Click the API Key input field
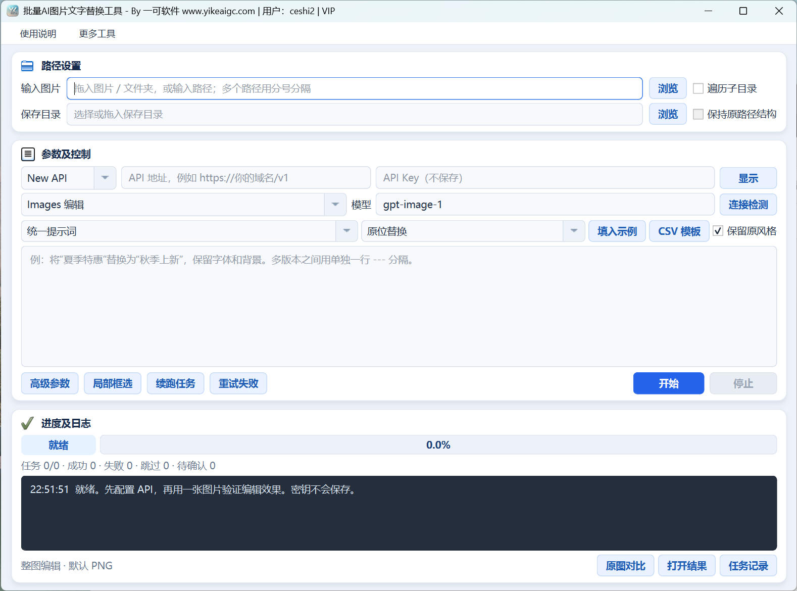This screenshot has width=797, height=591. click(545, 178)
